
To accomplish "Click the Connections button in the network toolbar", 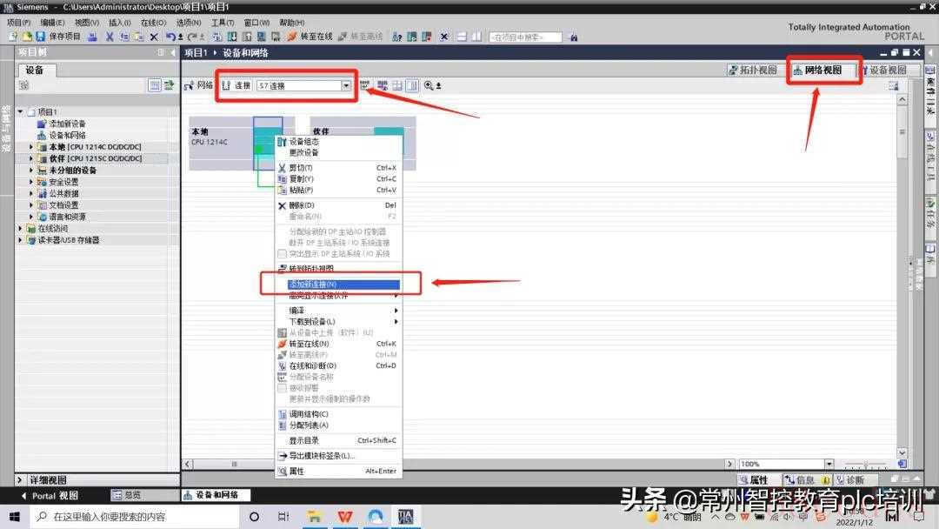I will tap(236, 85).
